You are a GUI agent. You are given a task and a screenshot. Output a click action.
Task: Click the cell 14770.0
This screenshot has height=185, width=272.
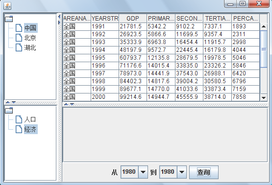(161, 89)
